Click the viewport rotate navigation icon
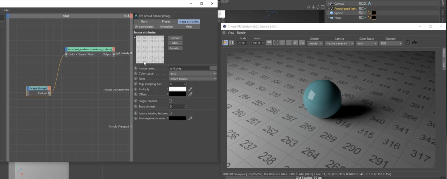This screenshot has width=447, height=179. pos(318,7)
